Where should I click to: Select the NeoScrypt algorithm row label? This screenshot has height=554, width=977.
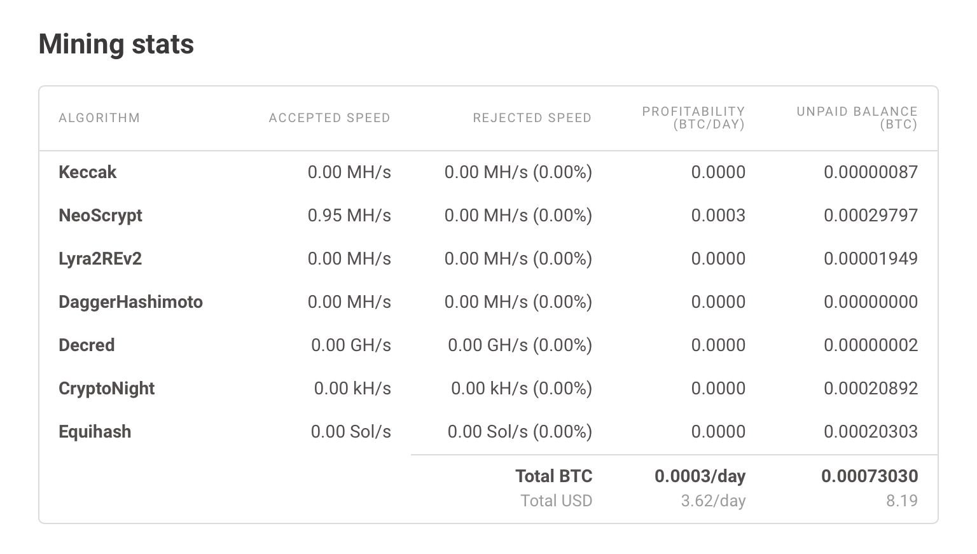[100, 216]
